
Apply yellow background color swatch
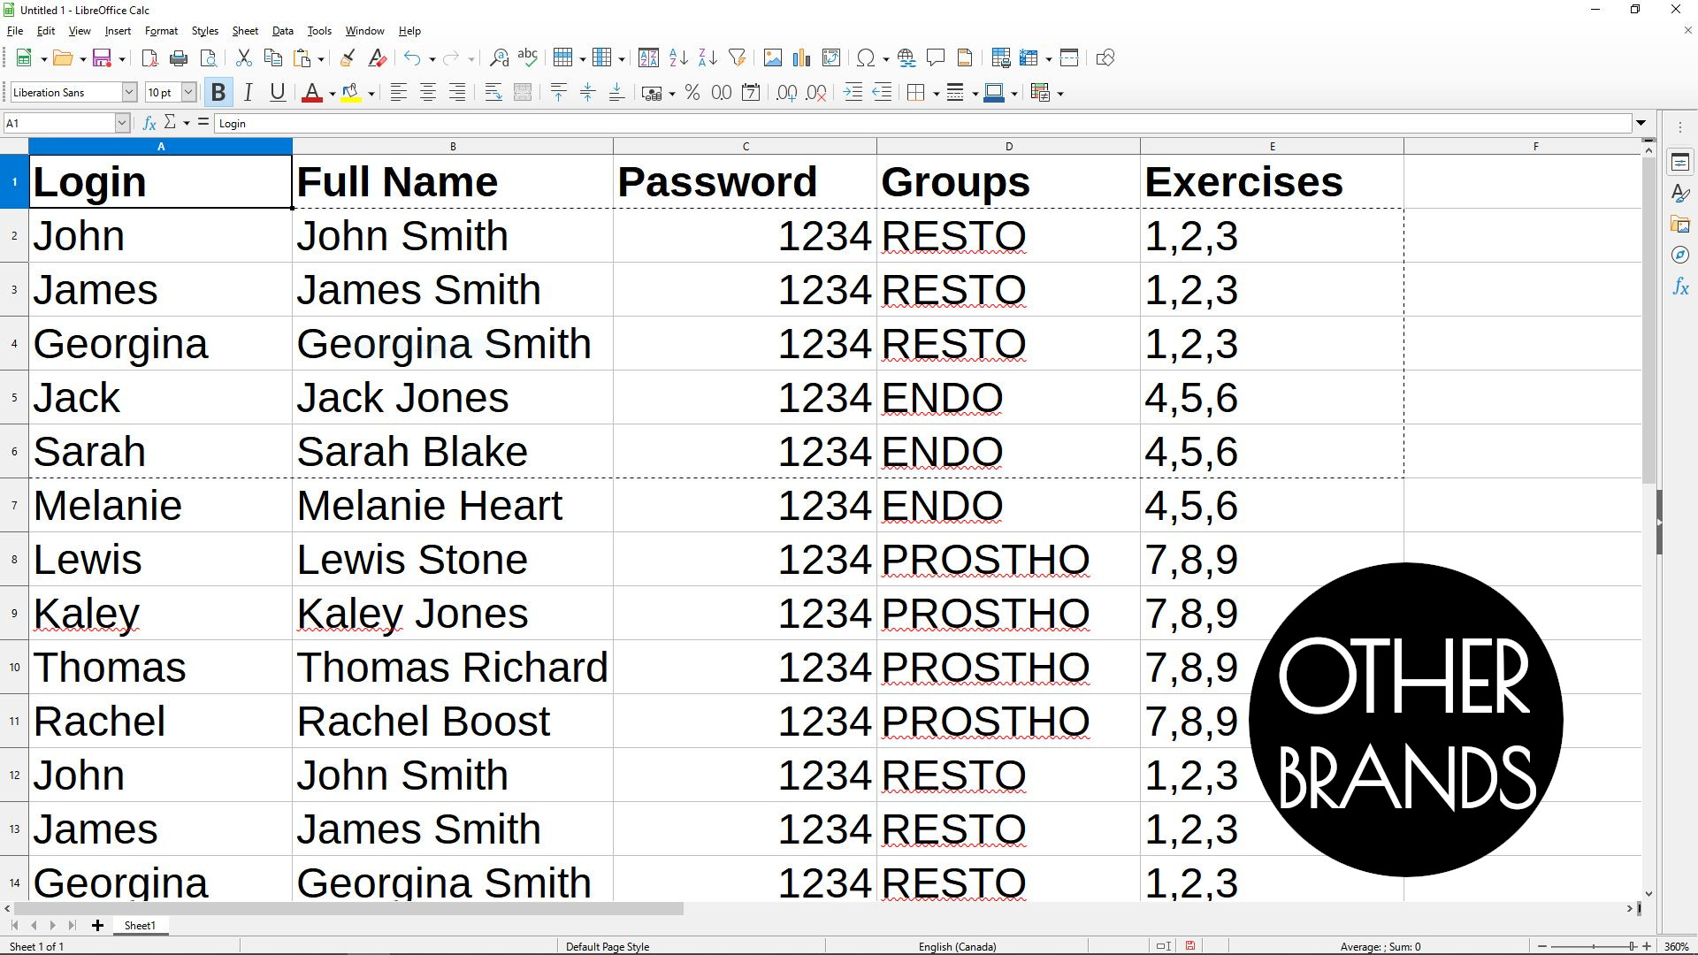tap(351, 93)
